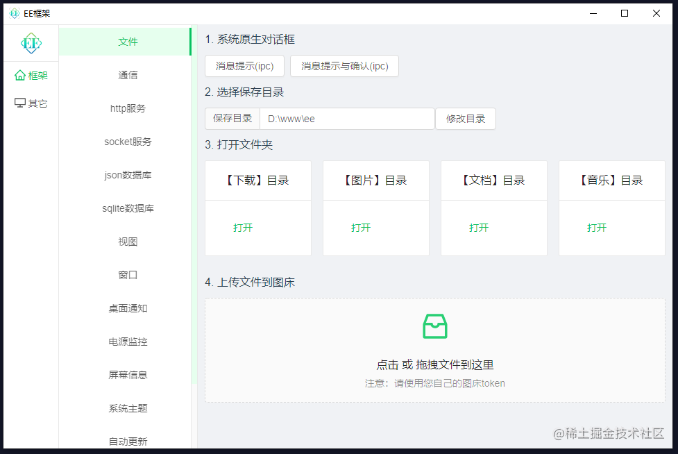Click the 消息提示与确认(ipc) button
Screen dimensions: 678x454
345,66
